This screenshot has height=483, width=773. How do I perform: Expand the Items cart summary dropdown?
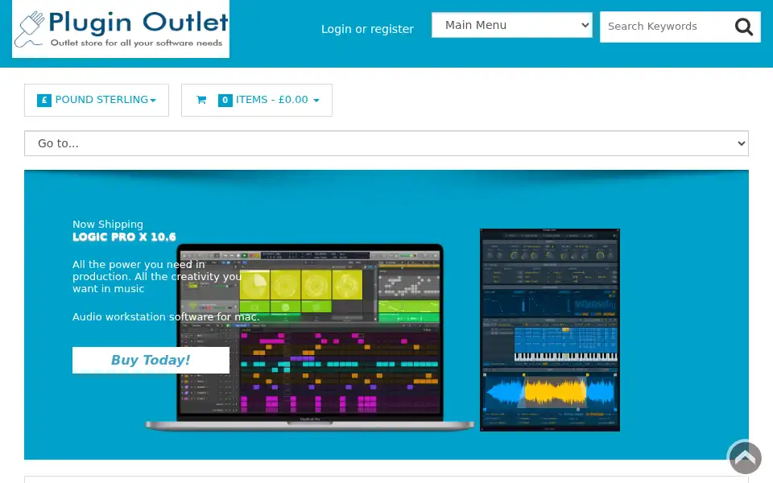(257, 100)
